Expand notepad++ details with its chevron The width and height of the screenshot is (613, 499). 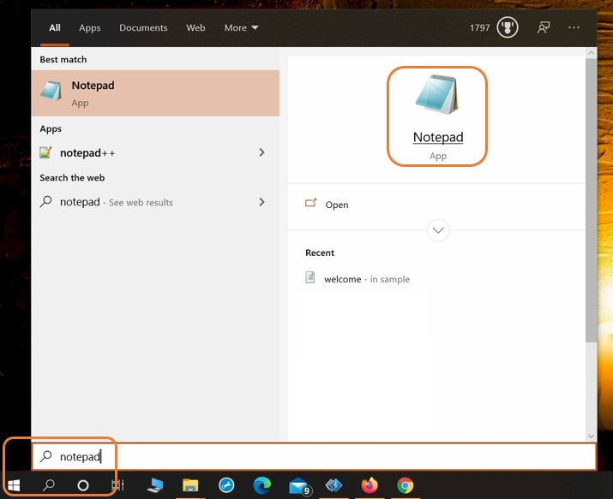(x=261, y=152)
